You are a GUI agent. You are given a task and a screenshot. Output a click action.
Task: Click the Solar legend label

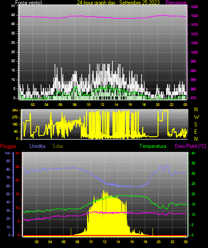58,146
